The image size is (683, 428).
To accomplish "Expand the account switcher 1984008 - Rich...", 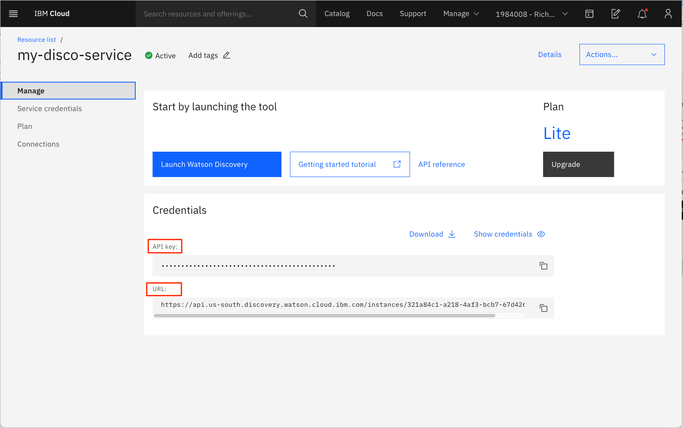I will pyautogui.click(x=532, y=14).
